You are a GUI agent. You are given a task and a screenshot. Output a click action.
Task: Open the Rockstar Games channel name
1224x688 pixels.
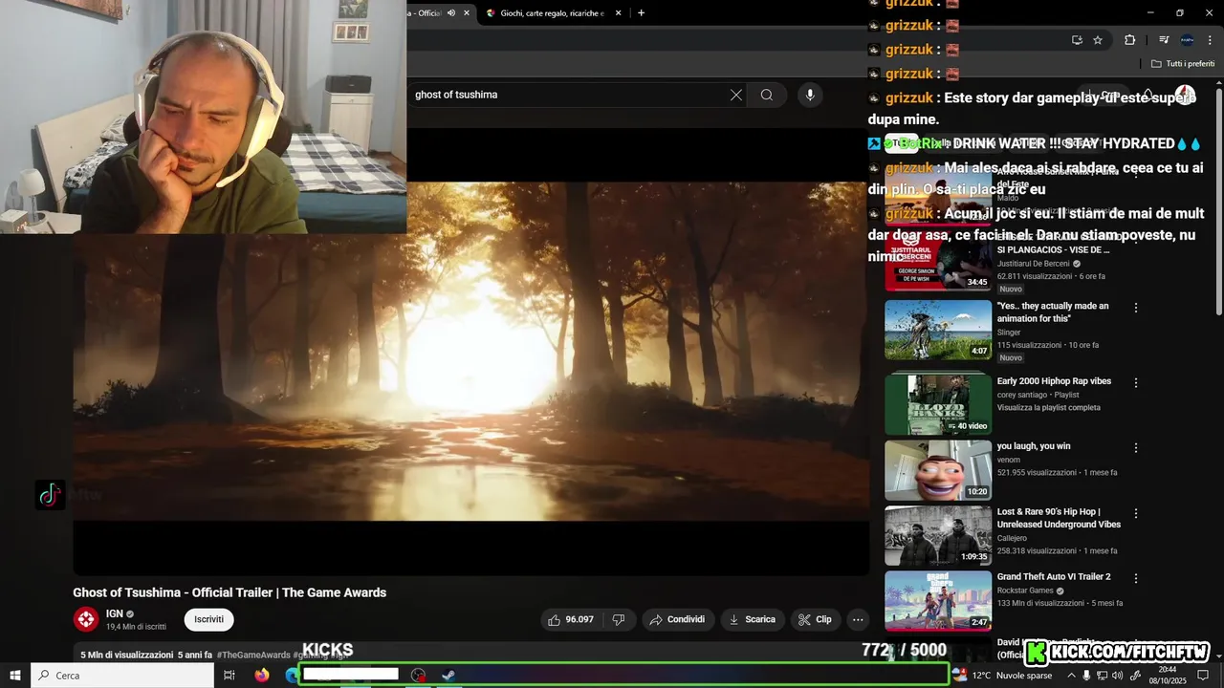1025,591
